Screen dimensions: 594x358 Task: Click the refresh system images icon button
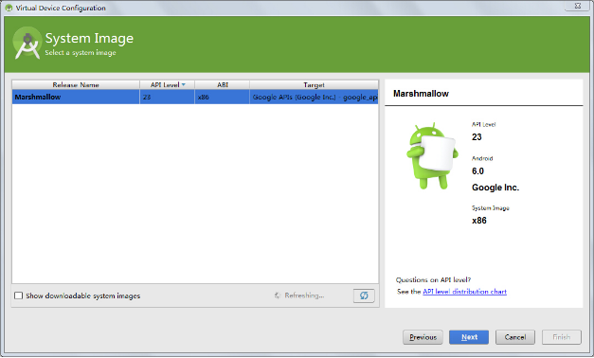(x=364, y=295)
